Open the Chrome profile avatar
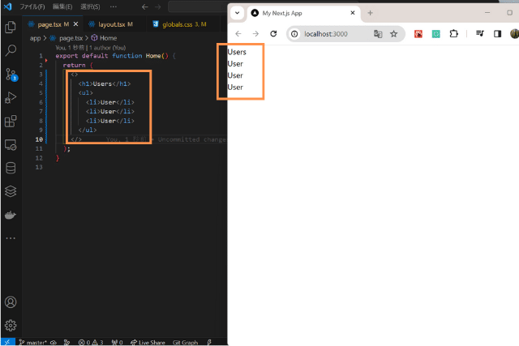519x346 pixels. click(514, 34)
